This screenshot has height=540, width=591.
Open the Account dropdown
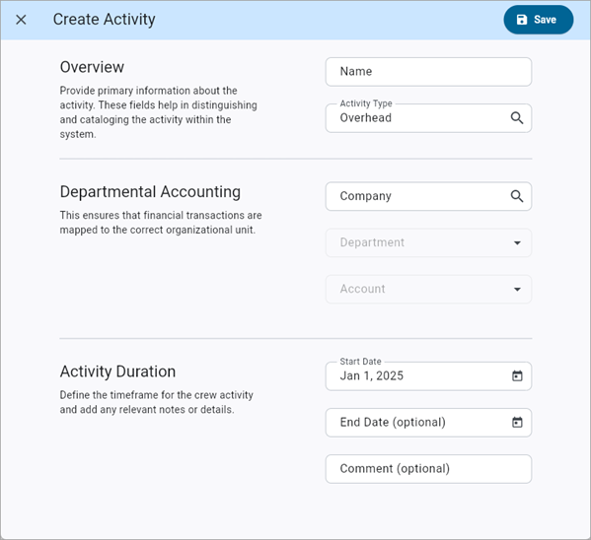(x=428, y=289)
